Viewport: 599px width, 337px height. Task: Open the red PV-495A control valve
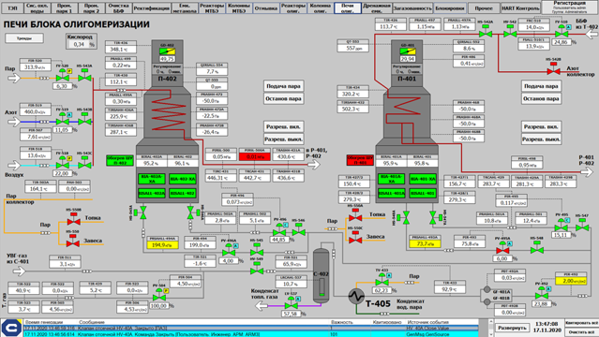pos(502,250)
